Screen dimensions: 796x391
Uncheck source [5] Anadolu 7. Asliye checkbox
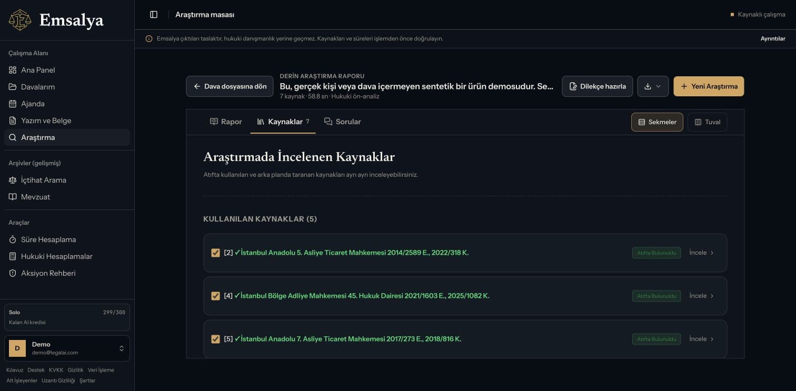click(x=215, y=339)
